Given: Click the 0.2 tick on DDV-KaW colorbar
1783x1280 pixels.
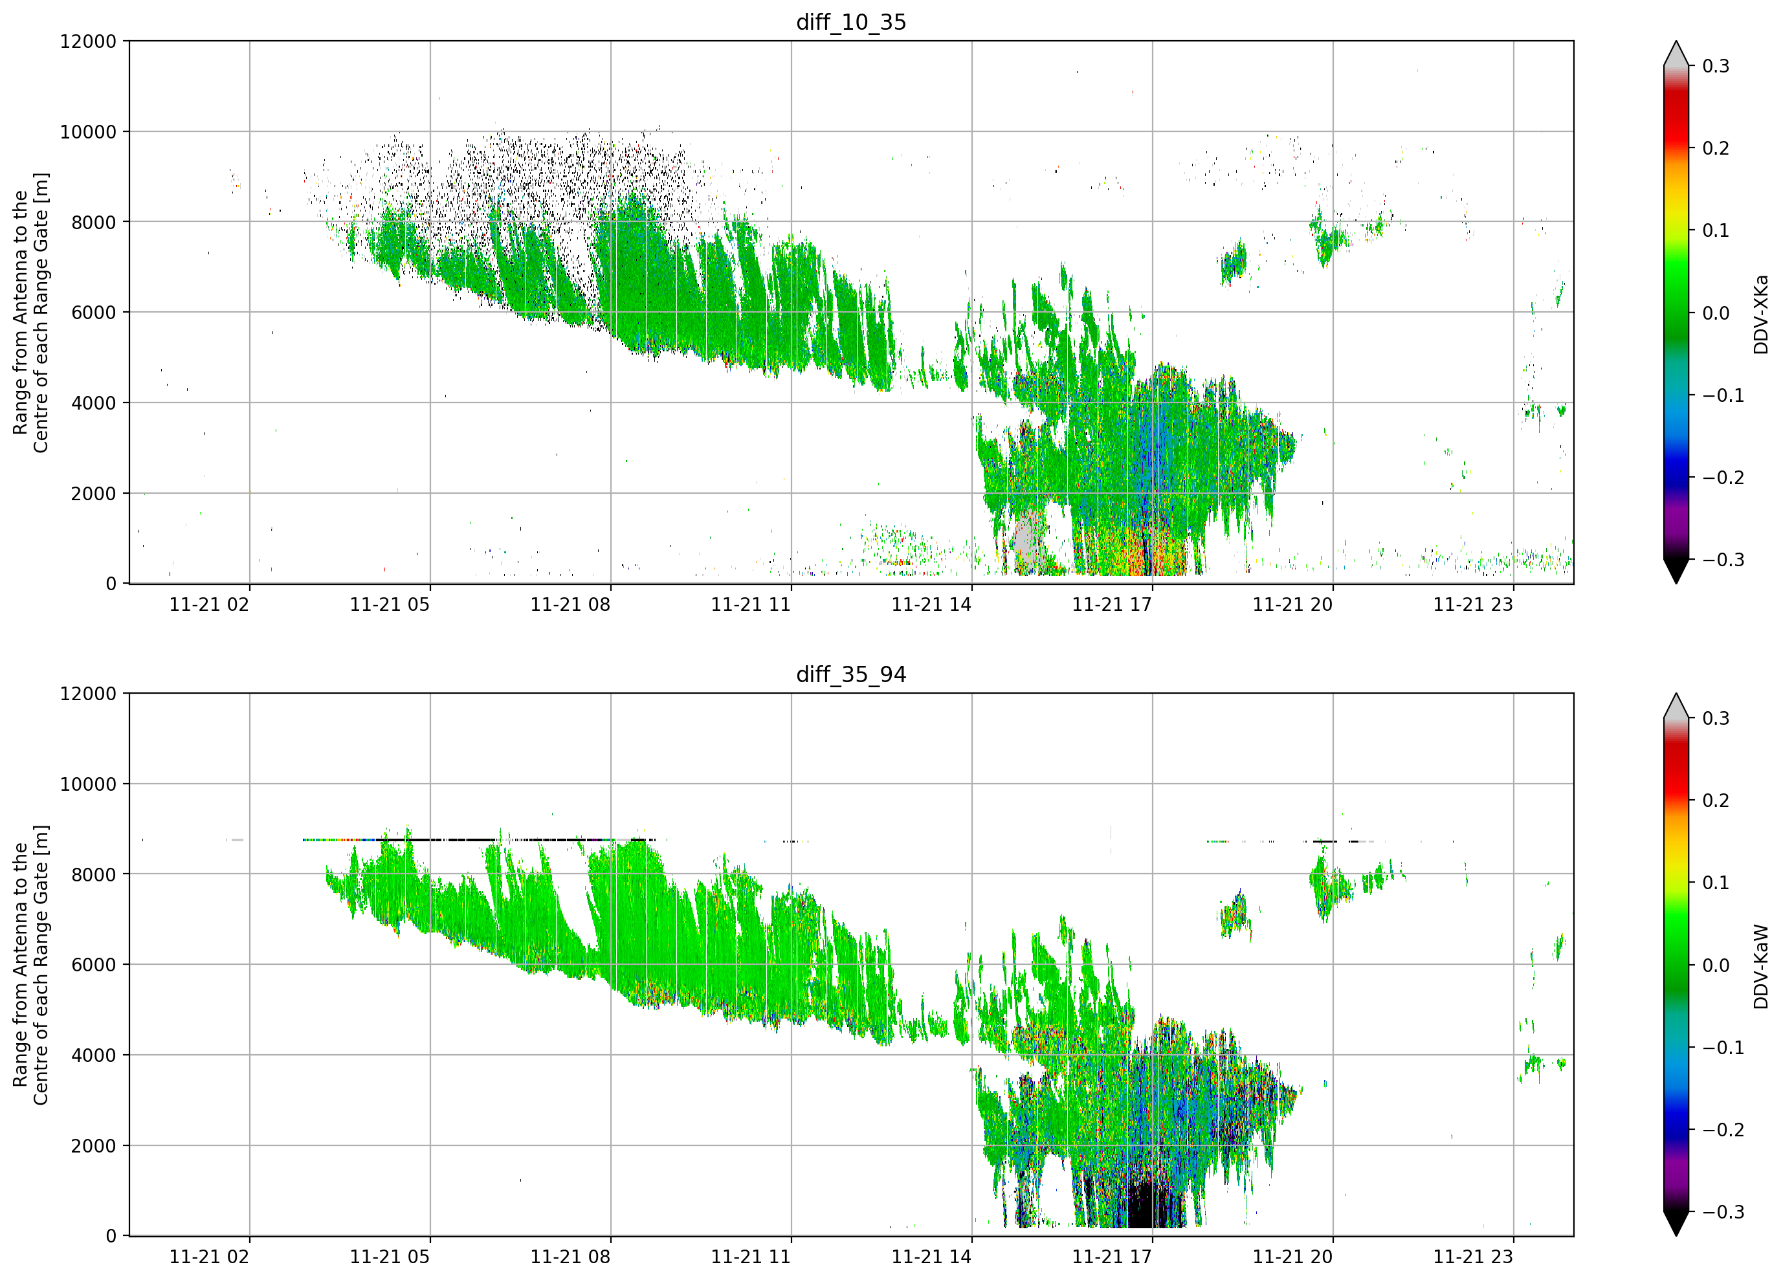Looking at the screenshot, I should click(1716, 800).
